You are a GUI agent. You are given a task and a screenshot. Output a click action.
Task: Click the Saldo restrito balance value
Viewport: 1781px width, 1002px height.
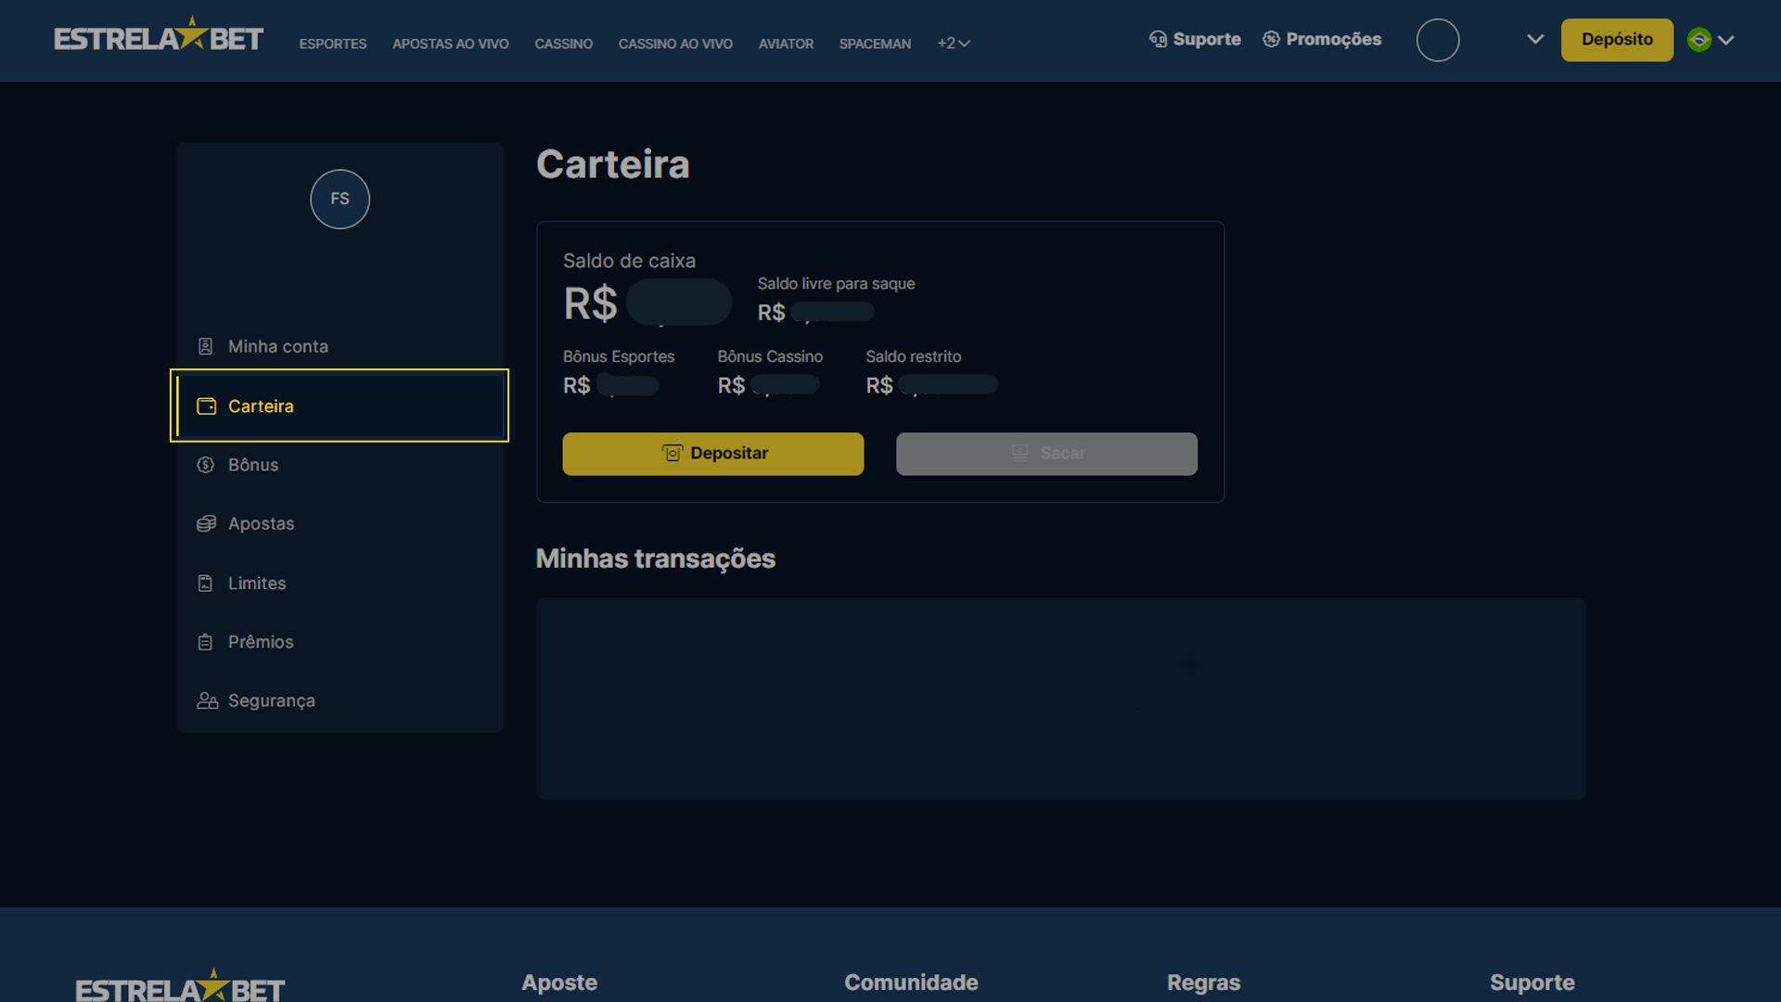(931, 385)
